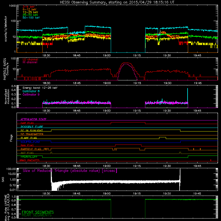This screenshot has height=221, width=221.
Task: Select the 'Collimator 8' legend label
Action: click(x=31, y=91)
